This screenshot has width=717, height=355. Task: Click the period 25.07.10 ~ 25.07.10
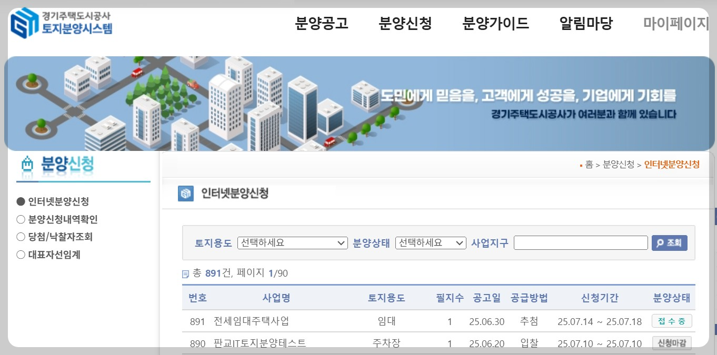(x=600, y=343)
